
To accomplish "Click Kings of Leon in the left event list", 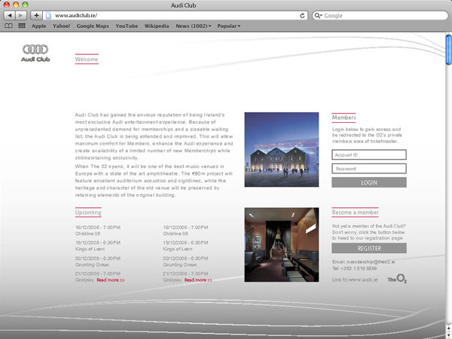I will (x=90, y=249).
